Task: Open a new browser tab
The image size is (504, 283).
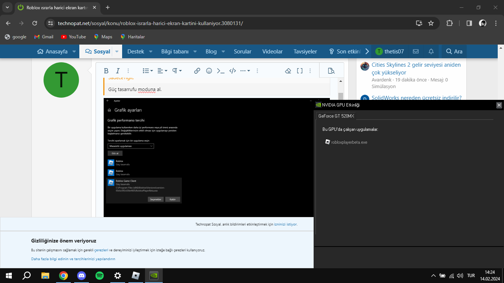Action: (x=108, y=7)
